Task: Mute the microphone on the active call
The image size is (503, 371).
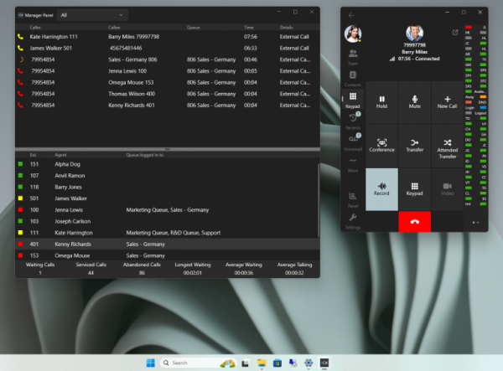Action: click(x=414, y=102)
